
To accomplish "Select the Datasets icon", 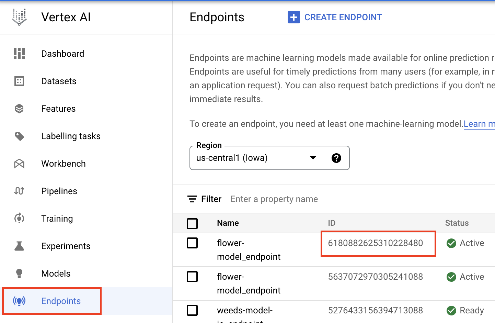I will [19, 81].
